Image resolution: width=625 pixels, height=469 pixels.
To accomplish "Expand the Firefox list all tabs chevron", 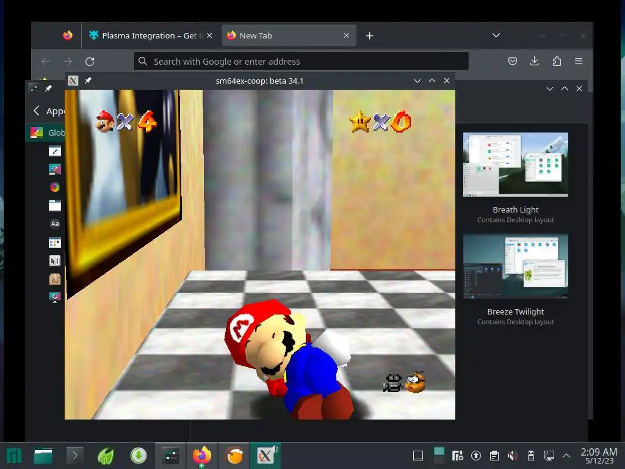I will click(x=496, y=35).
